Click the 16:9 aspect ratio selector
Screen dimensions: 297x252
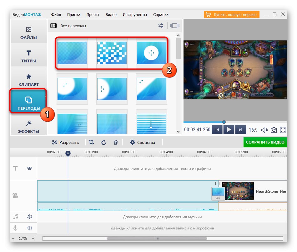(x=253, y=130)
